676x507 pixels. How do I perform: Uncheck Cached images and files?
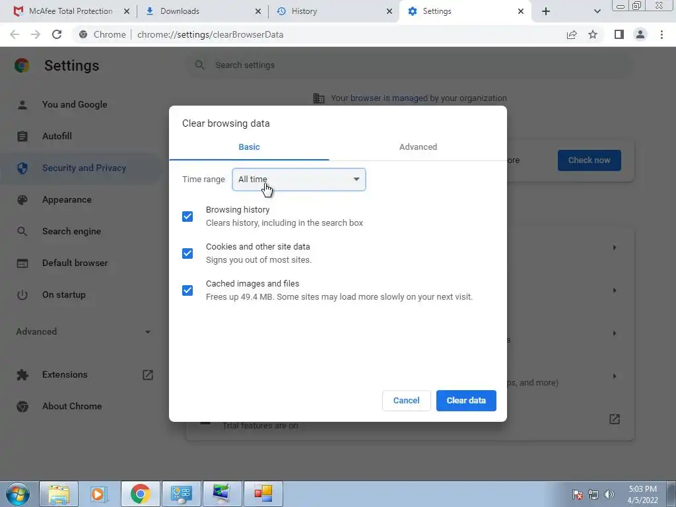(187, 290)
